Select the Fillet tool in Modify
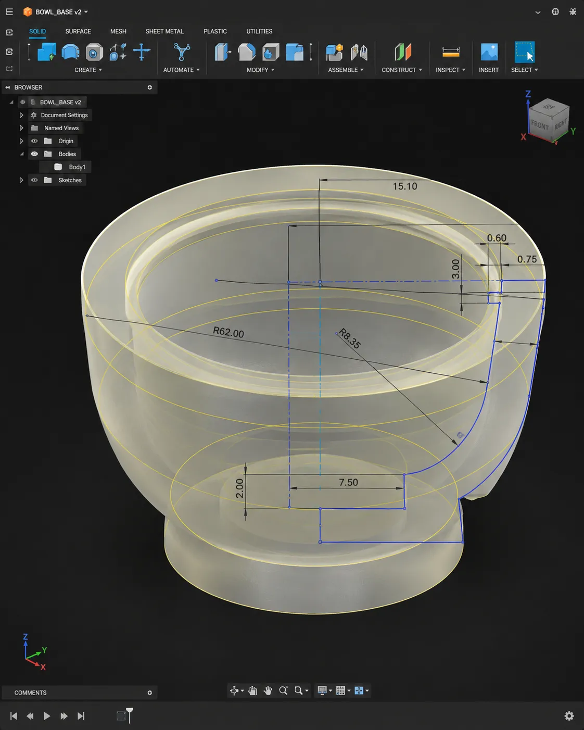The width and height of the screenshot is (584, 730). click(x=247, y=52)
